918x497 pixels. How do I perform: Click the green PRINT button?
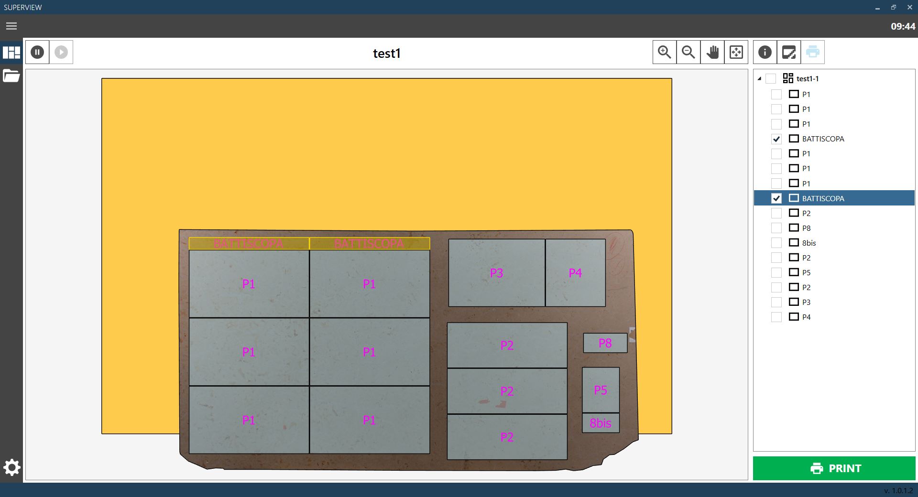pos(834,468)
